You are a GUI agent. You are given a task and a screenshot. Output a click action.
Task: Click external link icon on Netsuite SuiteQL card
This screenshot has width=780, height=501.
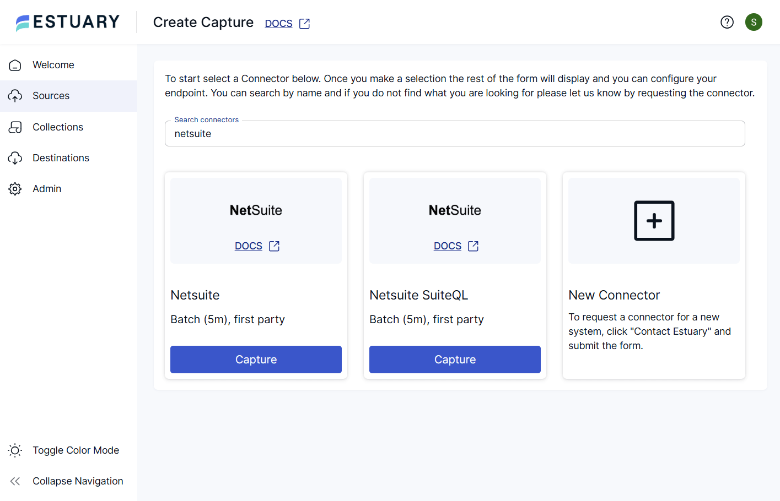(473, 246)
